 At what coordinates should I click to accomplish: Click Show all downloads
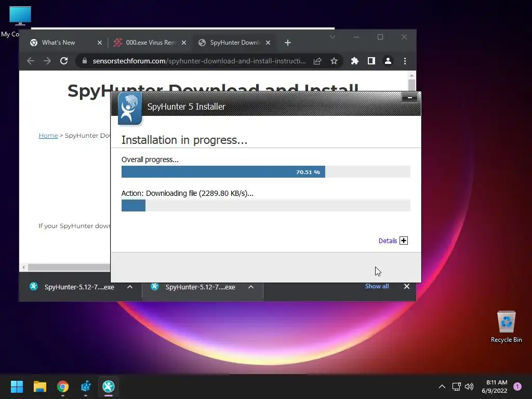pos(377,286)
